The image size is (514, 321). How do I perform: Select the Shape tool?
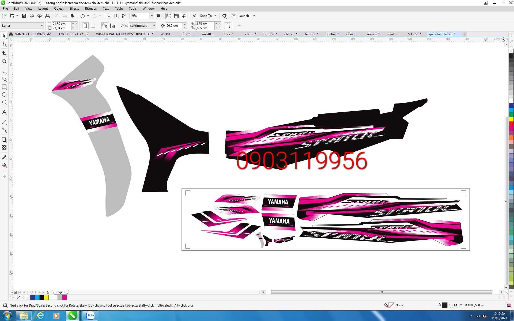click(x=4, y=44)
